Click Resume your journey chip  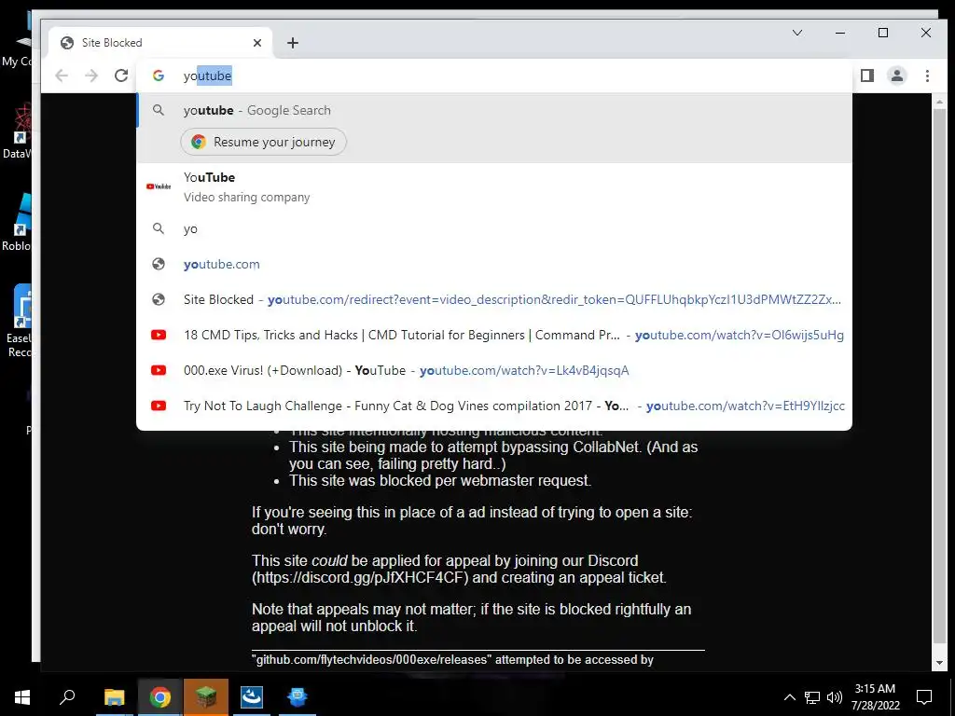coord(264,142)
